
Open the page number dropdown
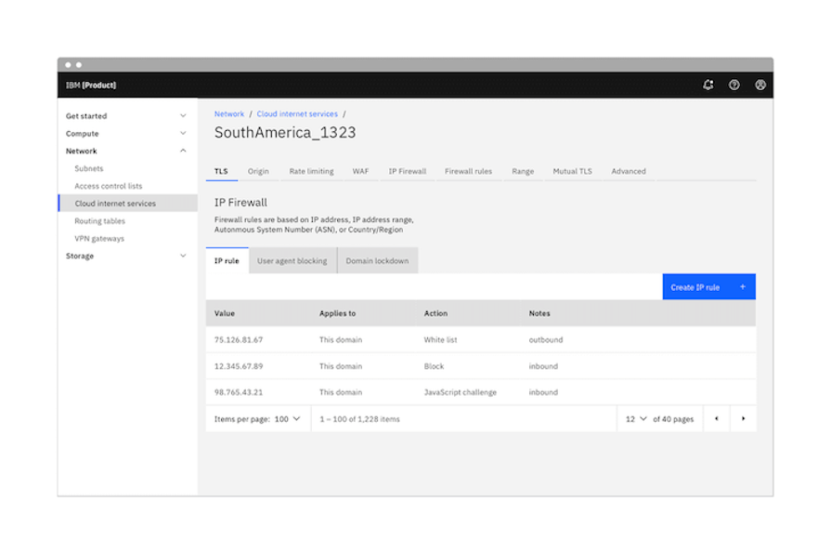tap(636, 419)
